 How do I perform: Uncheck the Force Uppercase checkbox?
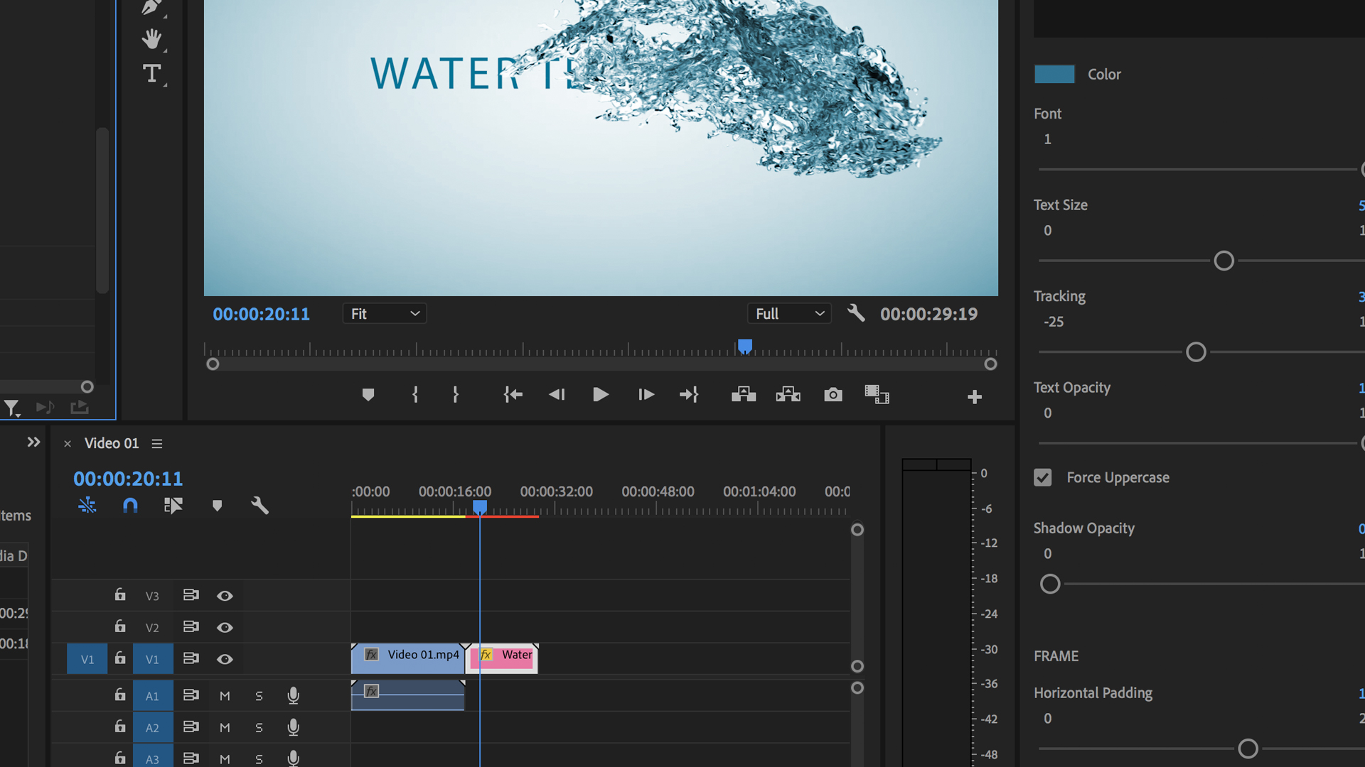pos(1042,477)
